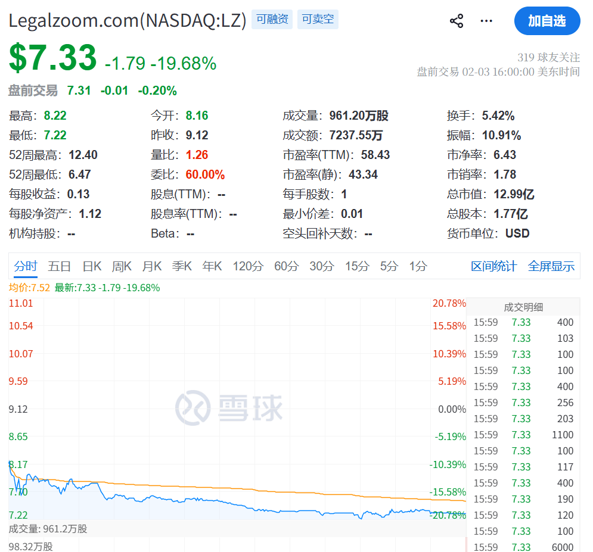Screen dimensions: 593x552
Task: Click the share icon
Action: tap(457, 20)
